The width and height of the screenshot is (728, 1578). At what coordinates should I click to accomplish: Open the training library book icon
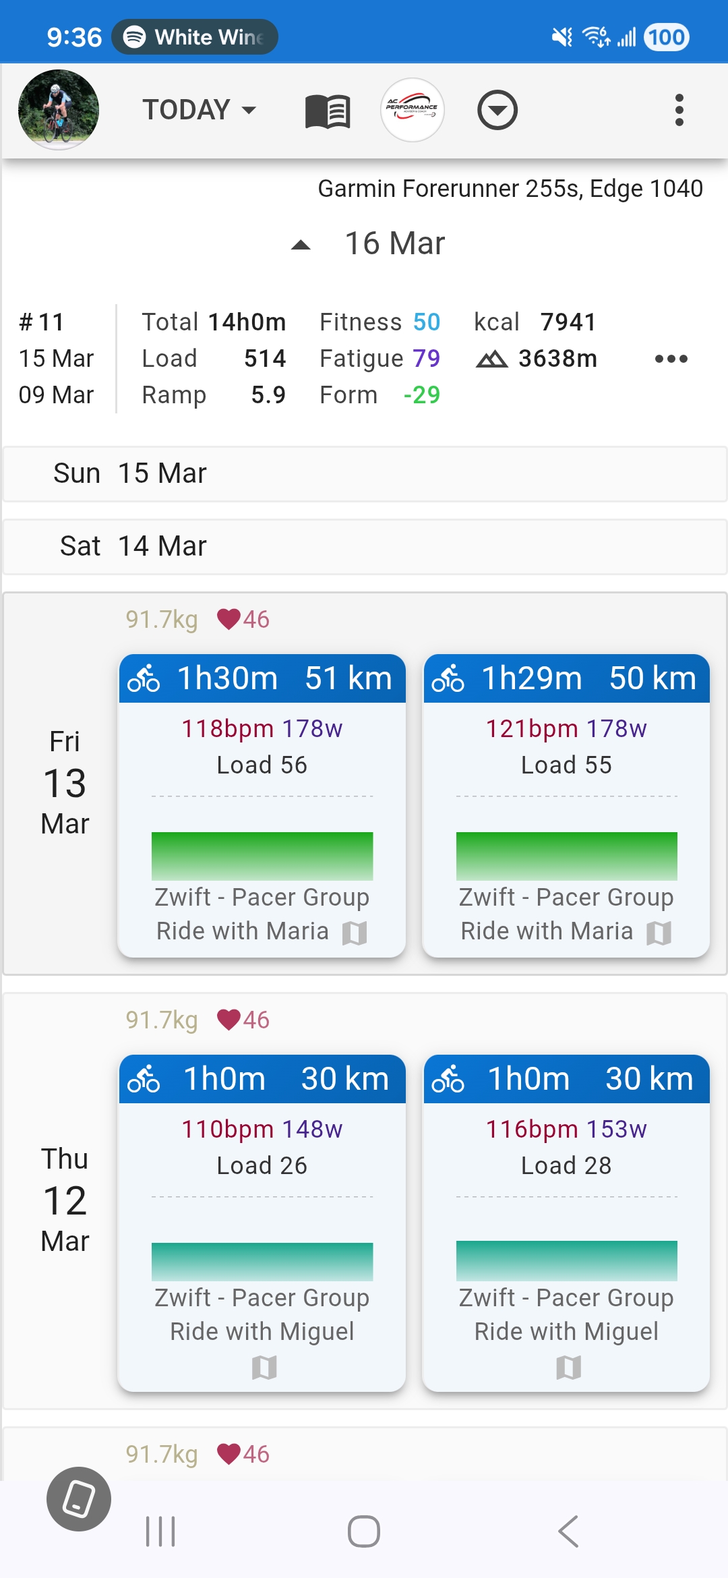coord(328,111)
